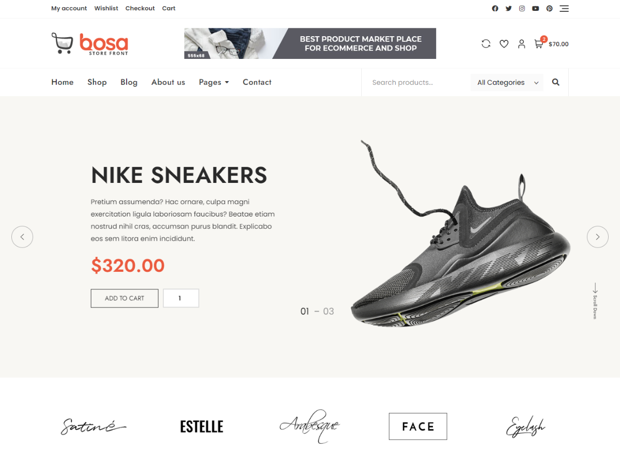Screen dimensions: 620x465
Task: Click the ADD TO CART button
Action: [x=124, y=298]
